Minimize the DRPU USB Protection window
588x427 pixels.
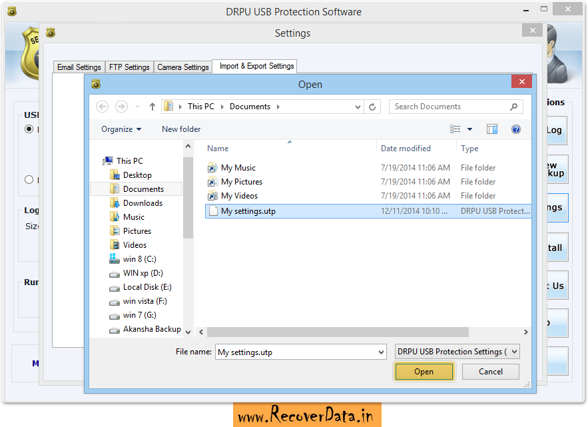click(x=526, y=10)
